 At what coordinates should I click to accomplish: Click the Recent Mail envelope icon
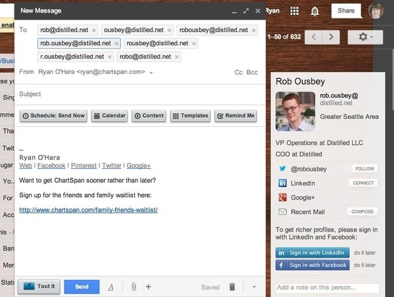[283, 212]
